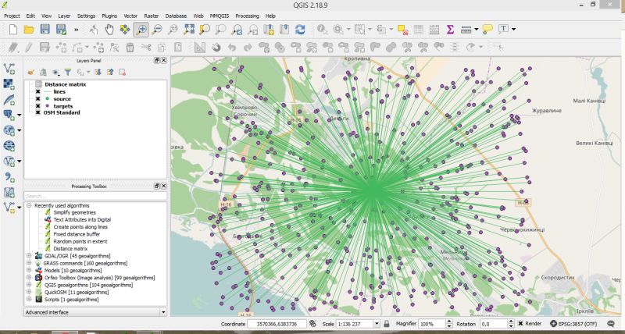The image size is (625, 334).
Task: Click the Zoom to Layer icon
Action: point(221,30)
